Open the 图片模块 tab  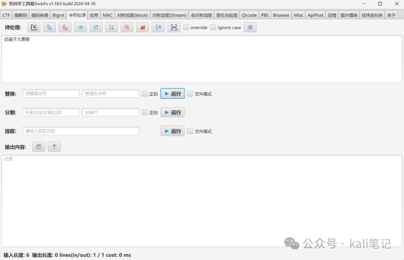tap(349, 15)
